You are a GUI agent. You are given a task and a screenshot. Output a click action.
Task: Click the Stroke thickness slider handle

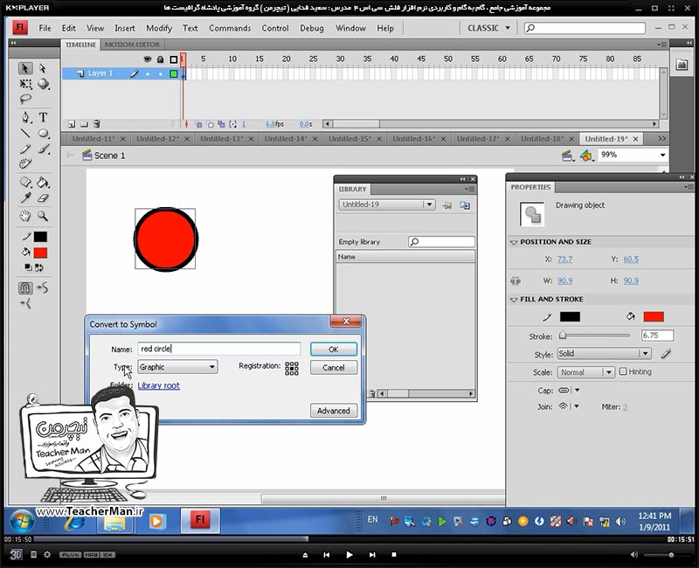point(563,335)
